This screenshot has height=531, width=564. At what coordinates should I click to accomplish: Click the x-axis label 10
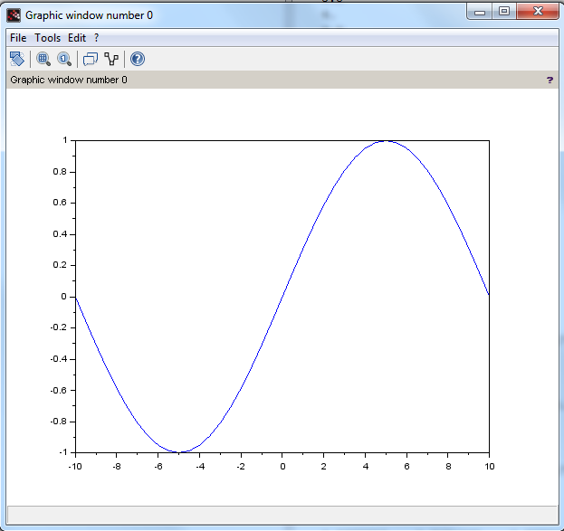(490, 466)
